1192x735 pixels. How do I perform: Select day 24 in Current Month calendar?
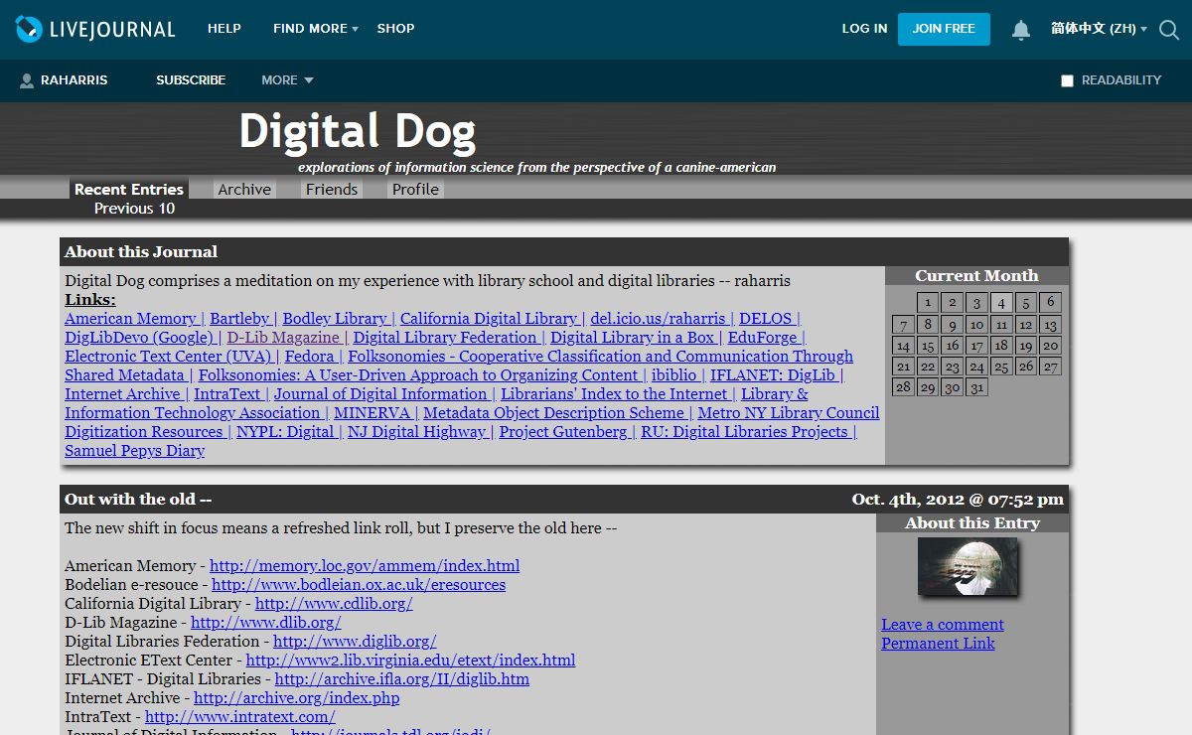coord(976,367)
